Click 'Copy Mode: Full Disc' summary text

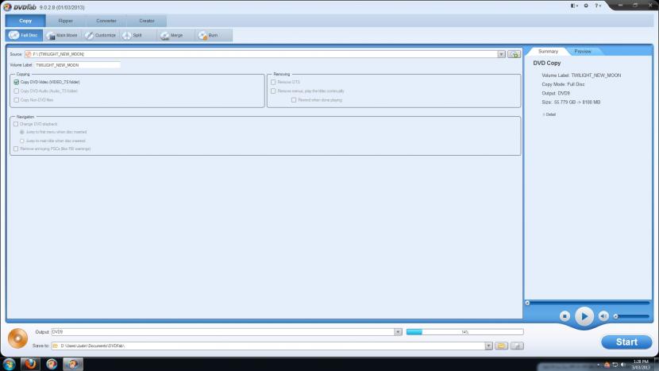tap(563, 84)
